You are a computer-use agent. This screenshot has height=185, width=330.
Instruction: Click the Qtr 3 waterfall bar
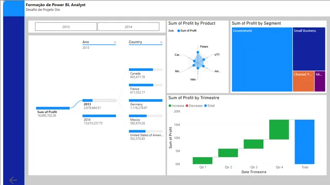click(254, 144)
